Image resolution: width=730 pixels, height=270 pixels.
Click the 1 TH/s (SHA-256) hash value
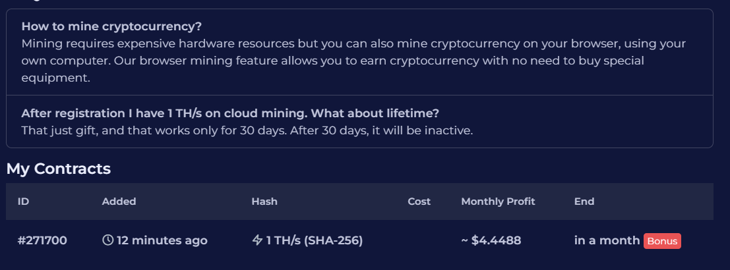[315, 240]
